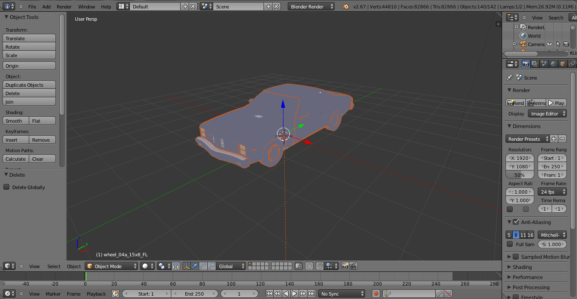The height and width of the screenshot is (299, 577).
Task: Open the Image Editor display dropdown
Action: coord(547,113)
